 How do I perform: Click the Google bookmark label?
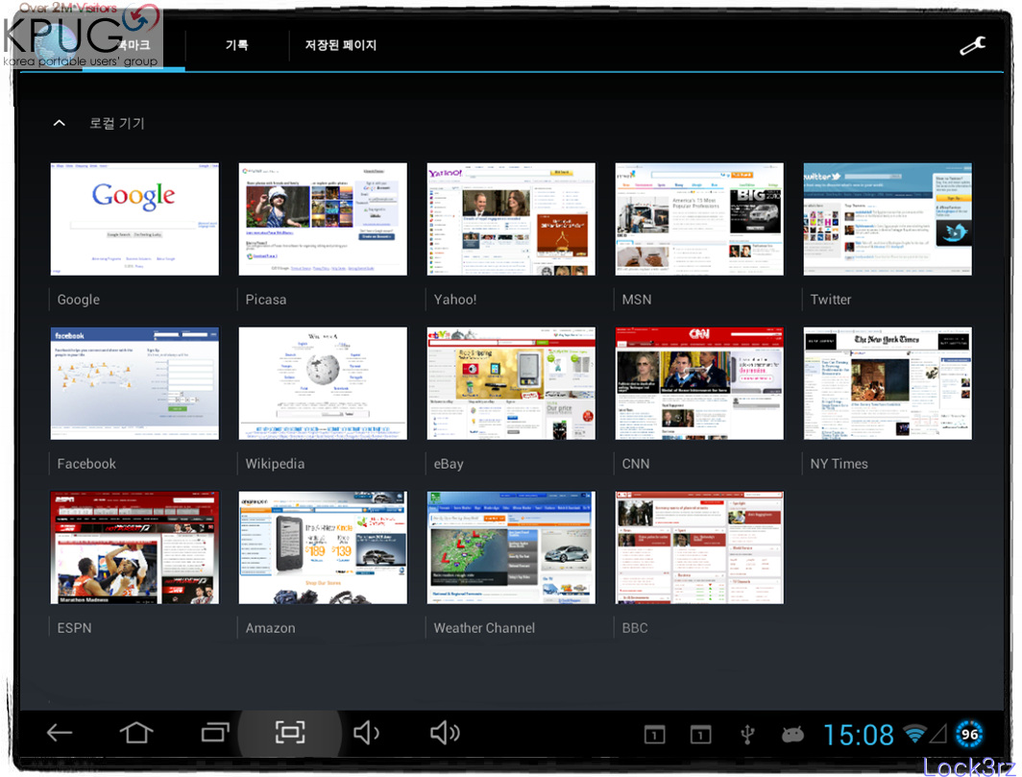coord(78,300)
